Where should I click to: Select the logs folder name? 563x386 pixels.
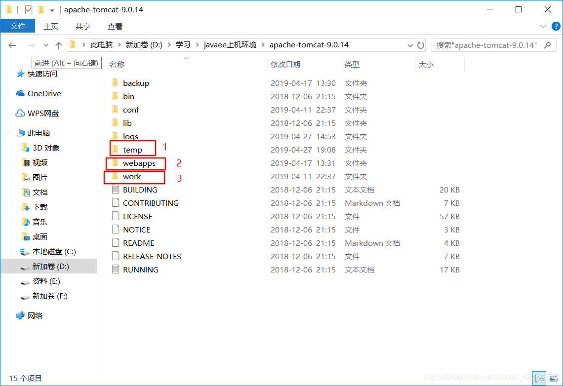(131, 137)
